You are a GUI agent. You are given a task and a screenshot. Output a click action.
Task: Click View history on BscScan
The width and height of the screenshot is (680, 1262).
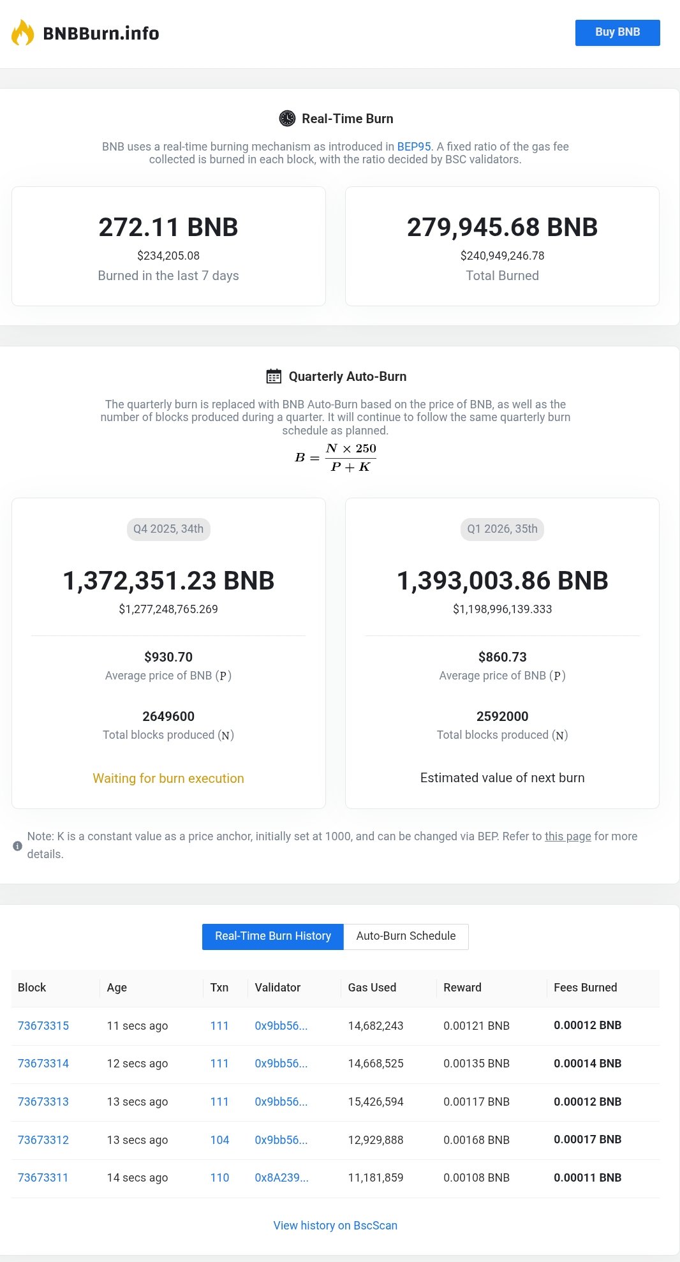tap(335, 1226)
